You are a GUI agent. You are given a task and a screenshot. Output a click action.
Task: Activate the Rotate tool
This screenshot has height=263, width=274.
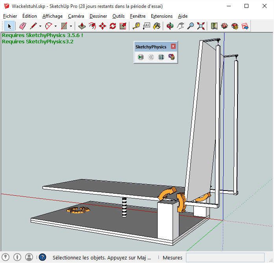pyautogui.click(x=113, y=26)
